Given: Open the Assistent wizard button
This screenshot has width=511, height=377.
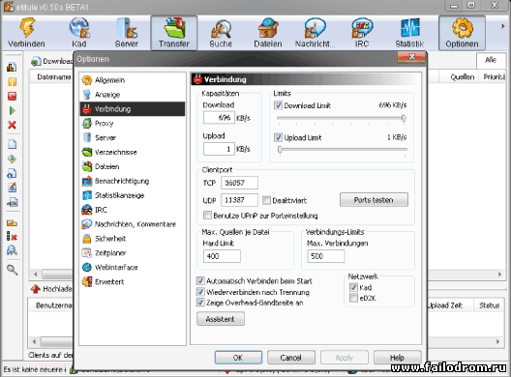Looking at the screenshot, I should (x=221, y=319).
